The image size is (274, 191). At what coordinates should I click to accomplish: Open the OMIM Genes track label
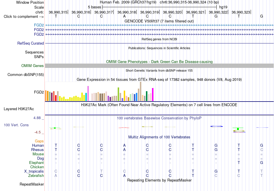[32, 66]
